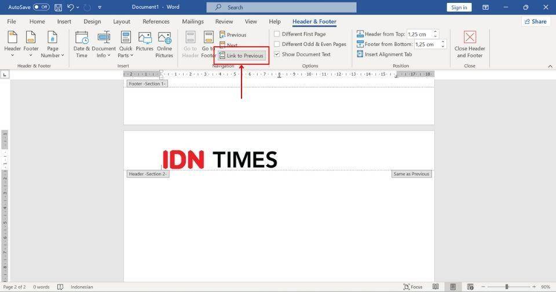Viewport: 556px width, 292px height.
Task: Switch to the Insert tab
Action: 64,21
